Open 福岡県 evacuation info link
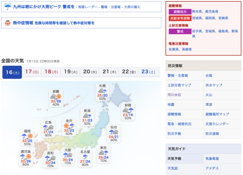This screenshot has height=175, width=243. (x=210, y=18)
